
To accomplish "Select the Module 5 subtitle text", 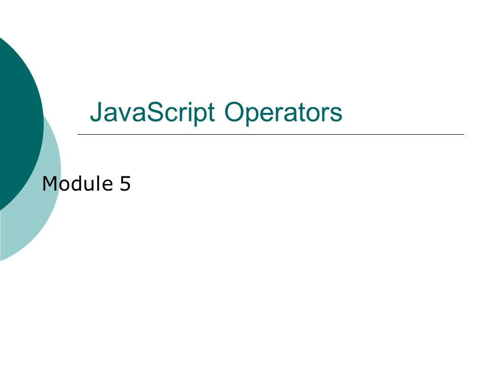I will [86, 184].
